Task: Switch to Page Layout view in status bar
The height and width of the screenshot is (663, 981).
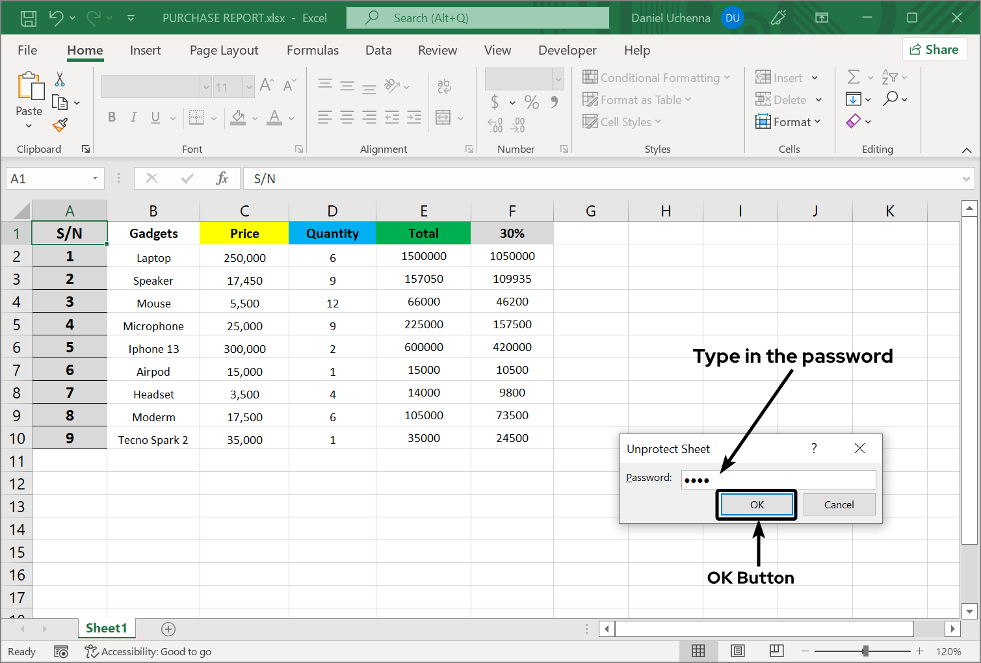Action: pos(737,651)
